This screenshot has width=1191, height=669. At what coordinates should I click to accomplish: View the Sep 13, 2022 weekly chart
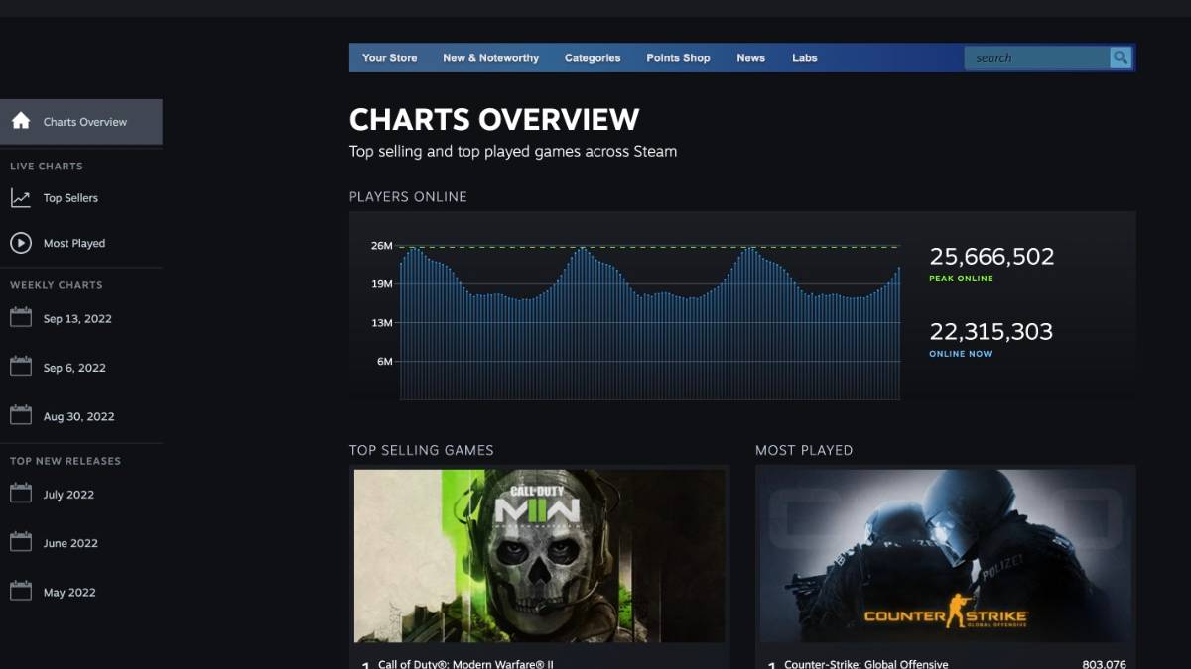coord(77,319)
